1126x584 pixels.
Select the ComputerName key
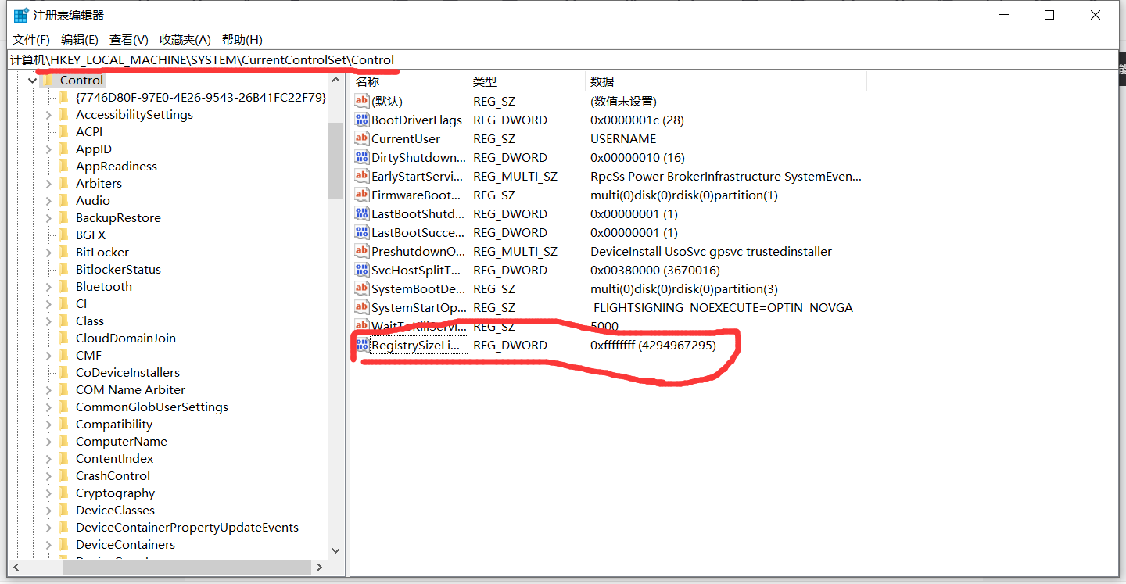tap(122, 441)
